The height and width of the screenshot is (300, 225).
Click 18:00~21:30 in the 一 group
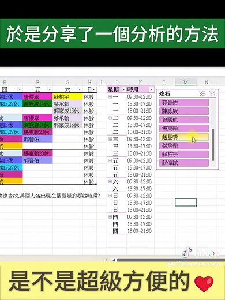[x=140, y=111]
